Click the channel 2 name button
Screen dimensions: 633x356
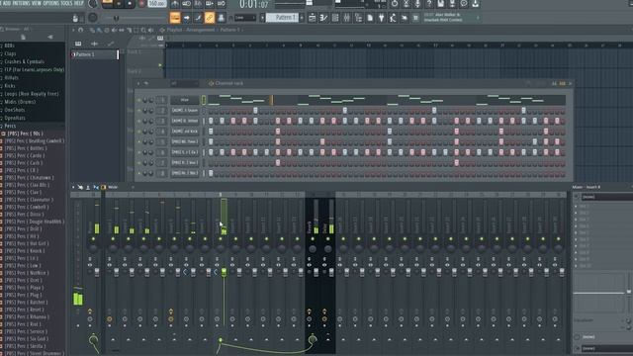point(185,110)
